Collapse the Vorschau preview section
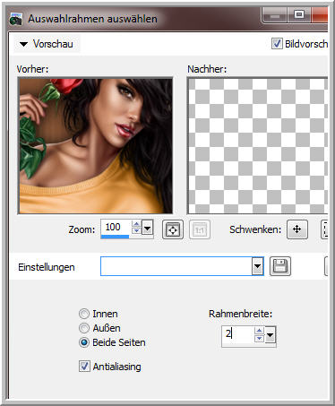 pyautogui.click(x=23, y=44)
